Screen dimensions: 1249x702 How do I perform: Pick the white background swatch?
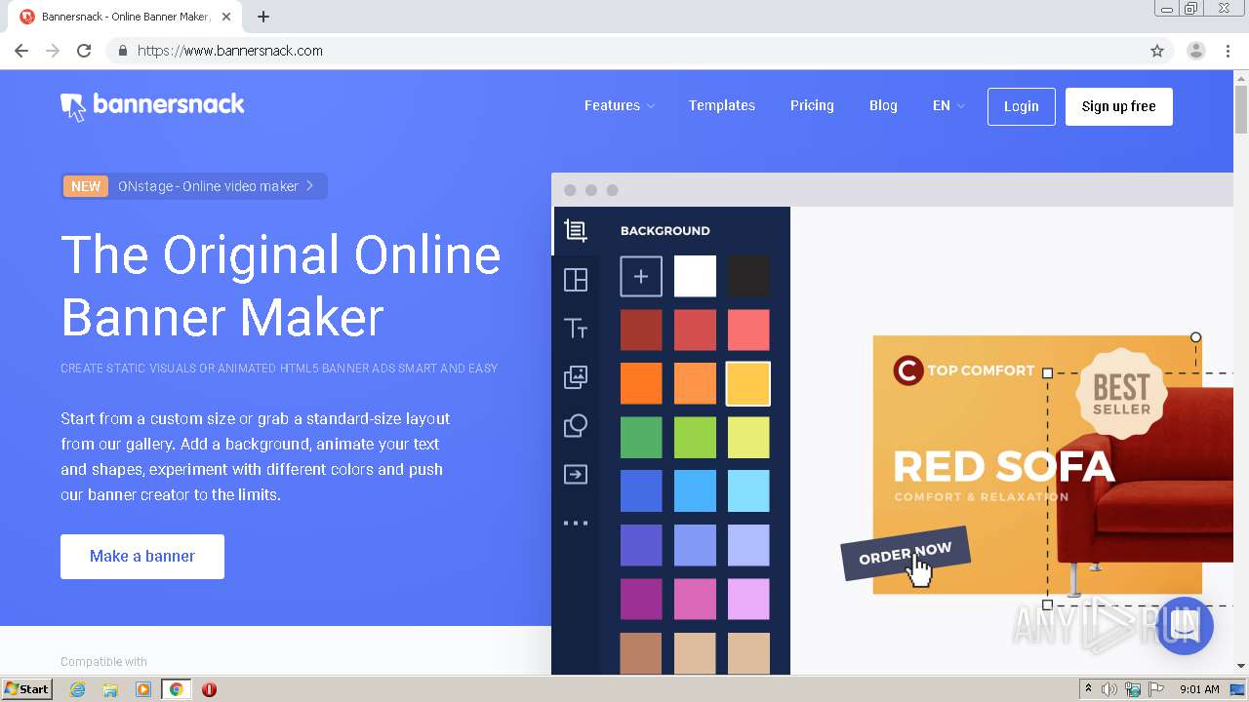coord(695,277)
